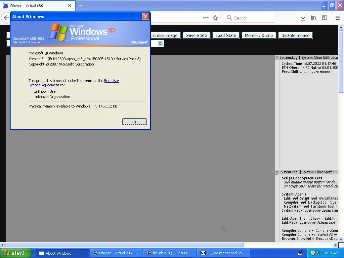Screen dimensions: 344x258
Task: Click the System.Log viewer menu square
Action: (277, 58)
